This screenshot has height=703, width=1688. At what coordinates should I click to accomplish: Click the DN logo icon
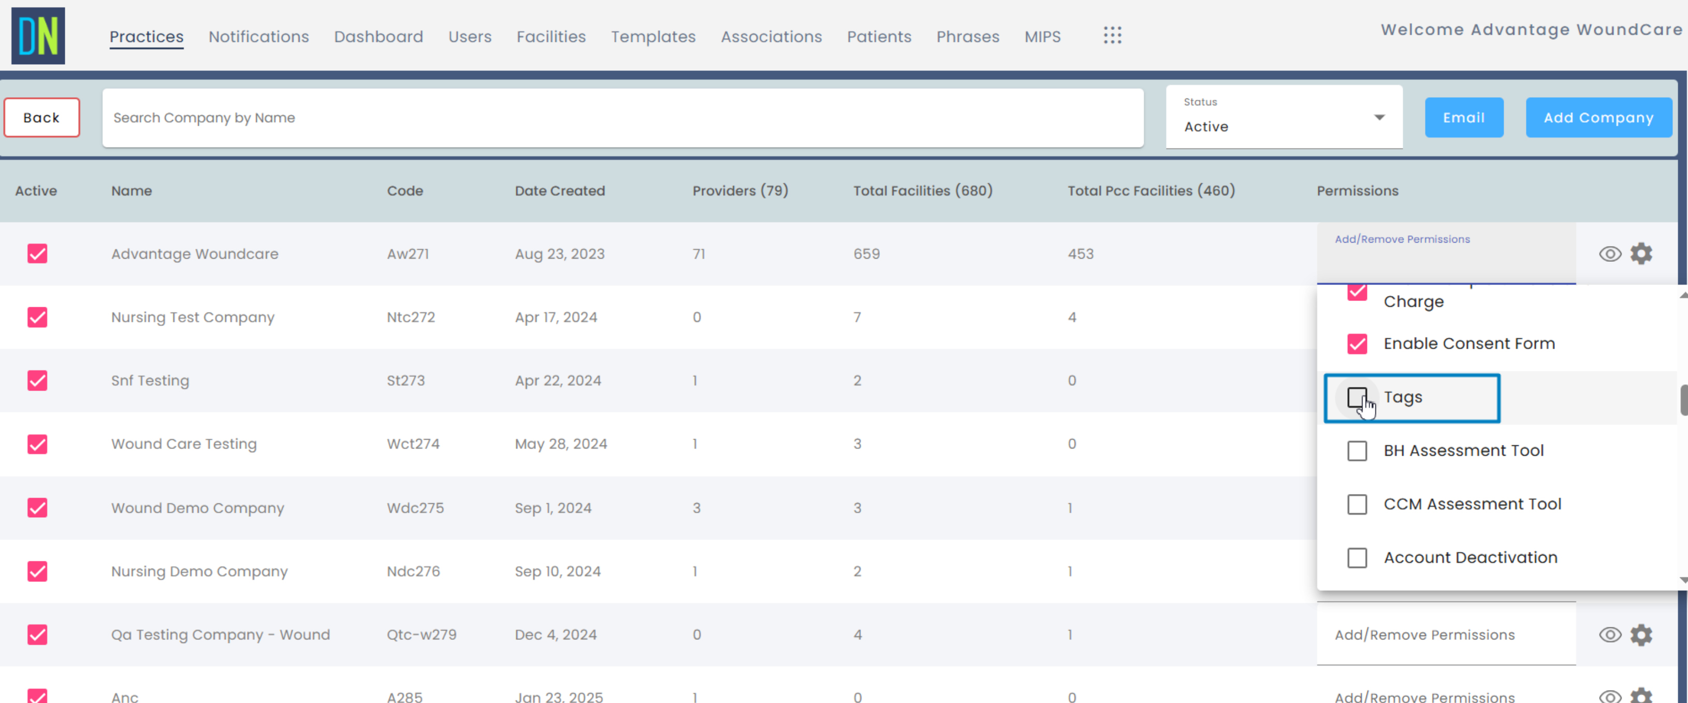[38, 35]
